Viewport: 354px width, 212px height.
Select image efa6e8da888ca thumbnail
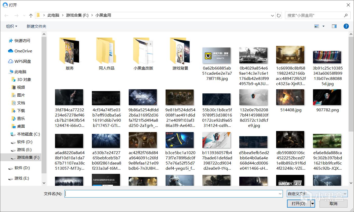click(x=327, y=141)
